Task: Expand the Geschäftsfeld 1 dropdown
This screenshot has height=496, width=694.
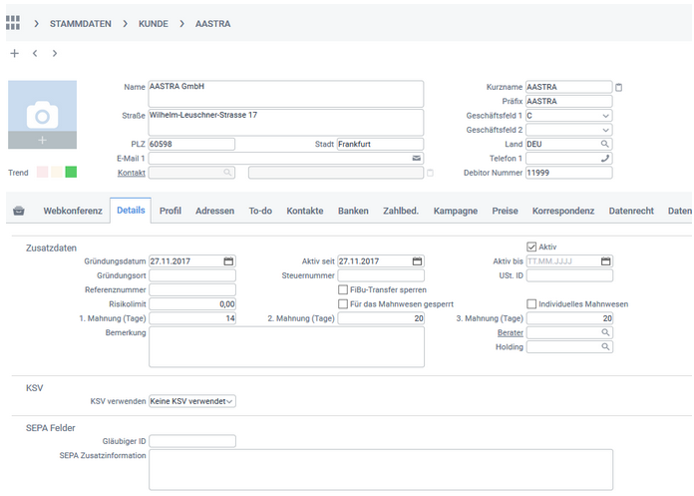Action: click(605, 116)
